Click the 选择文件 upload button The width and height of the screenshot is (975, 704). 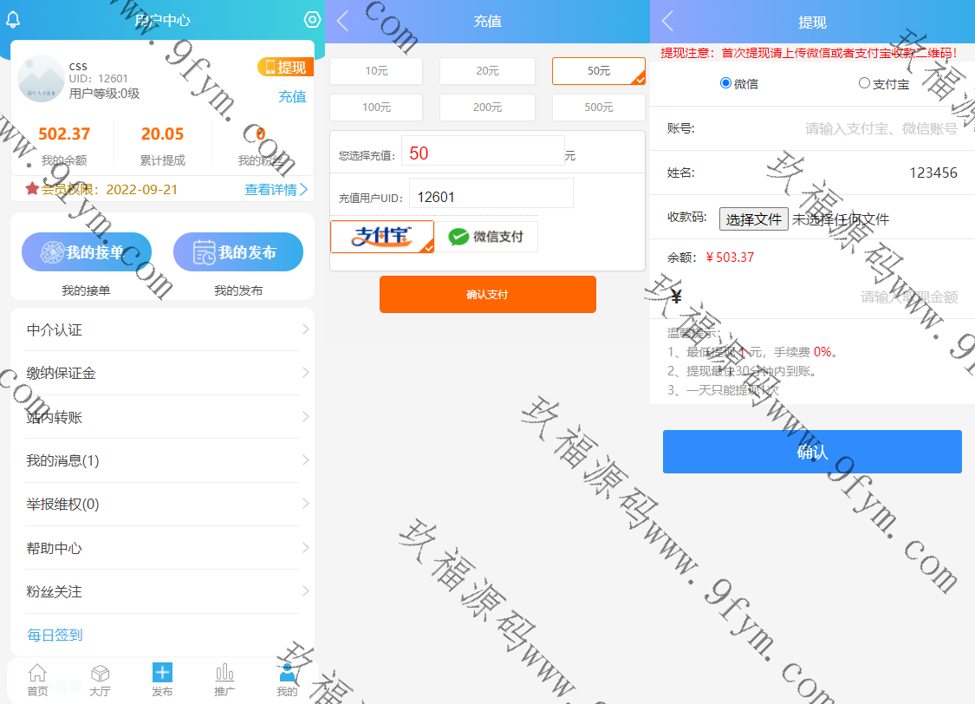tap(753, 219)
